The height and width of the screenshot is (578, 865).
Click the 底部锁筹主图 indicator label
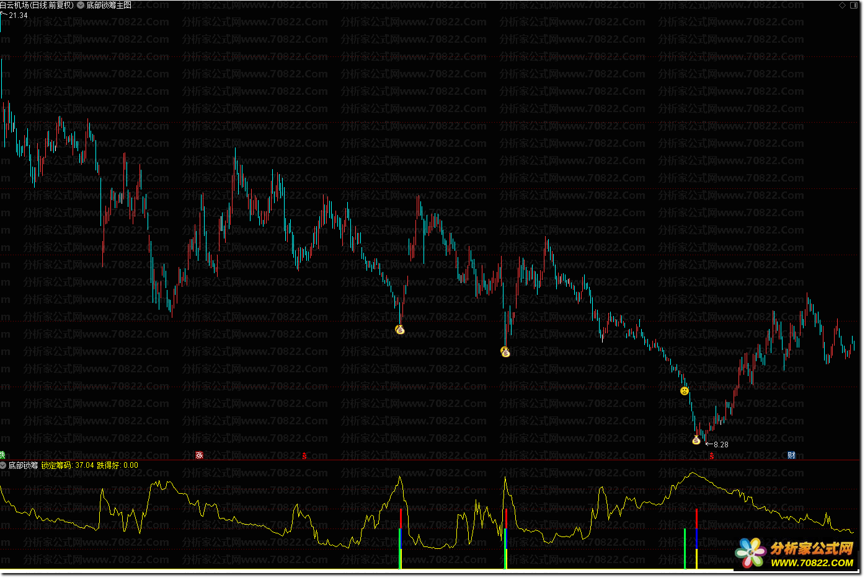(x=109, y=5)
